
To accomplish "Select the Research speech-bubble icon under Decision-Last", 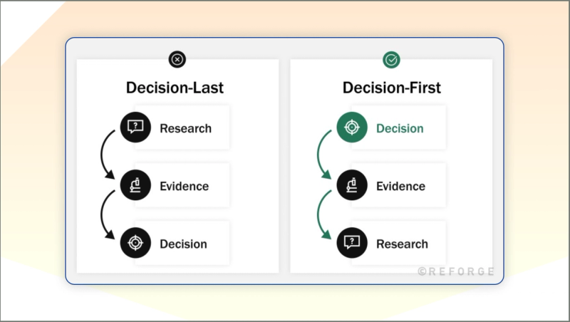I will point(135,128).
